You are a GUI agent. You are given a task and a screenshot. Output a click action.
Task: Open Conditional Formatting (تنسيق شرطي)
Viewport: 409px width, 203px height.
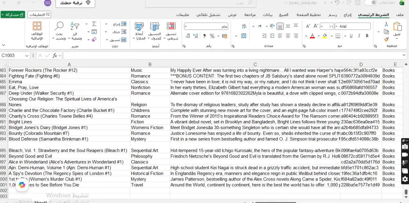[171, 31]
